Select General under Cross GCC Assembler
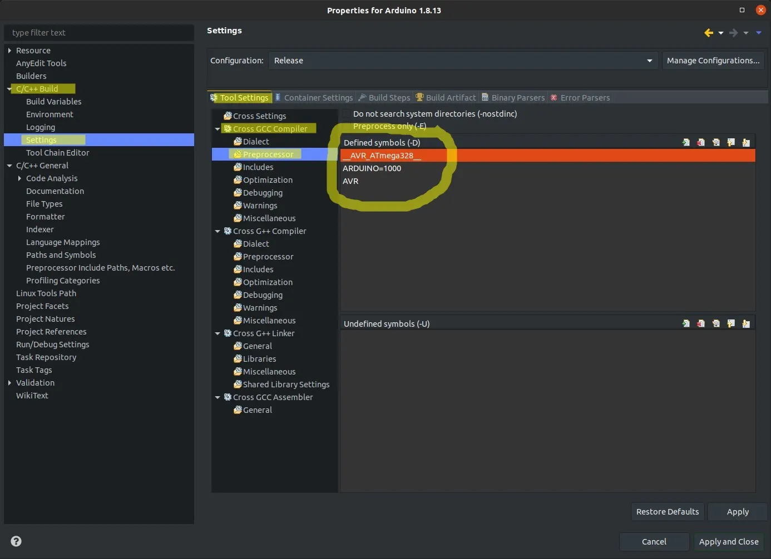The image size is (771, 559). pos(253,410)
